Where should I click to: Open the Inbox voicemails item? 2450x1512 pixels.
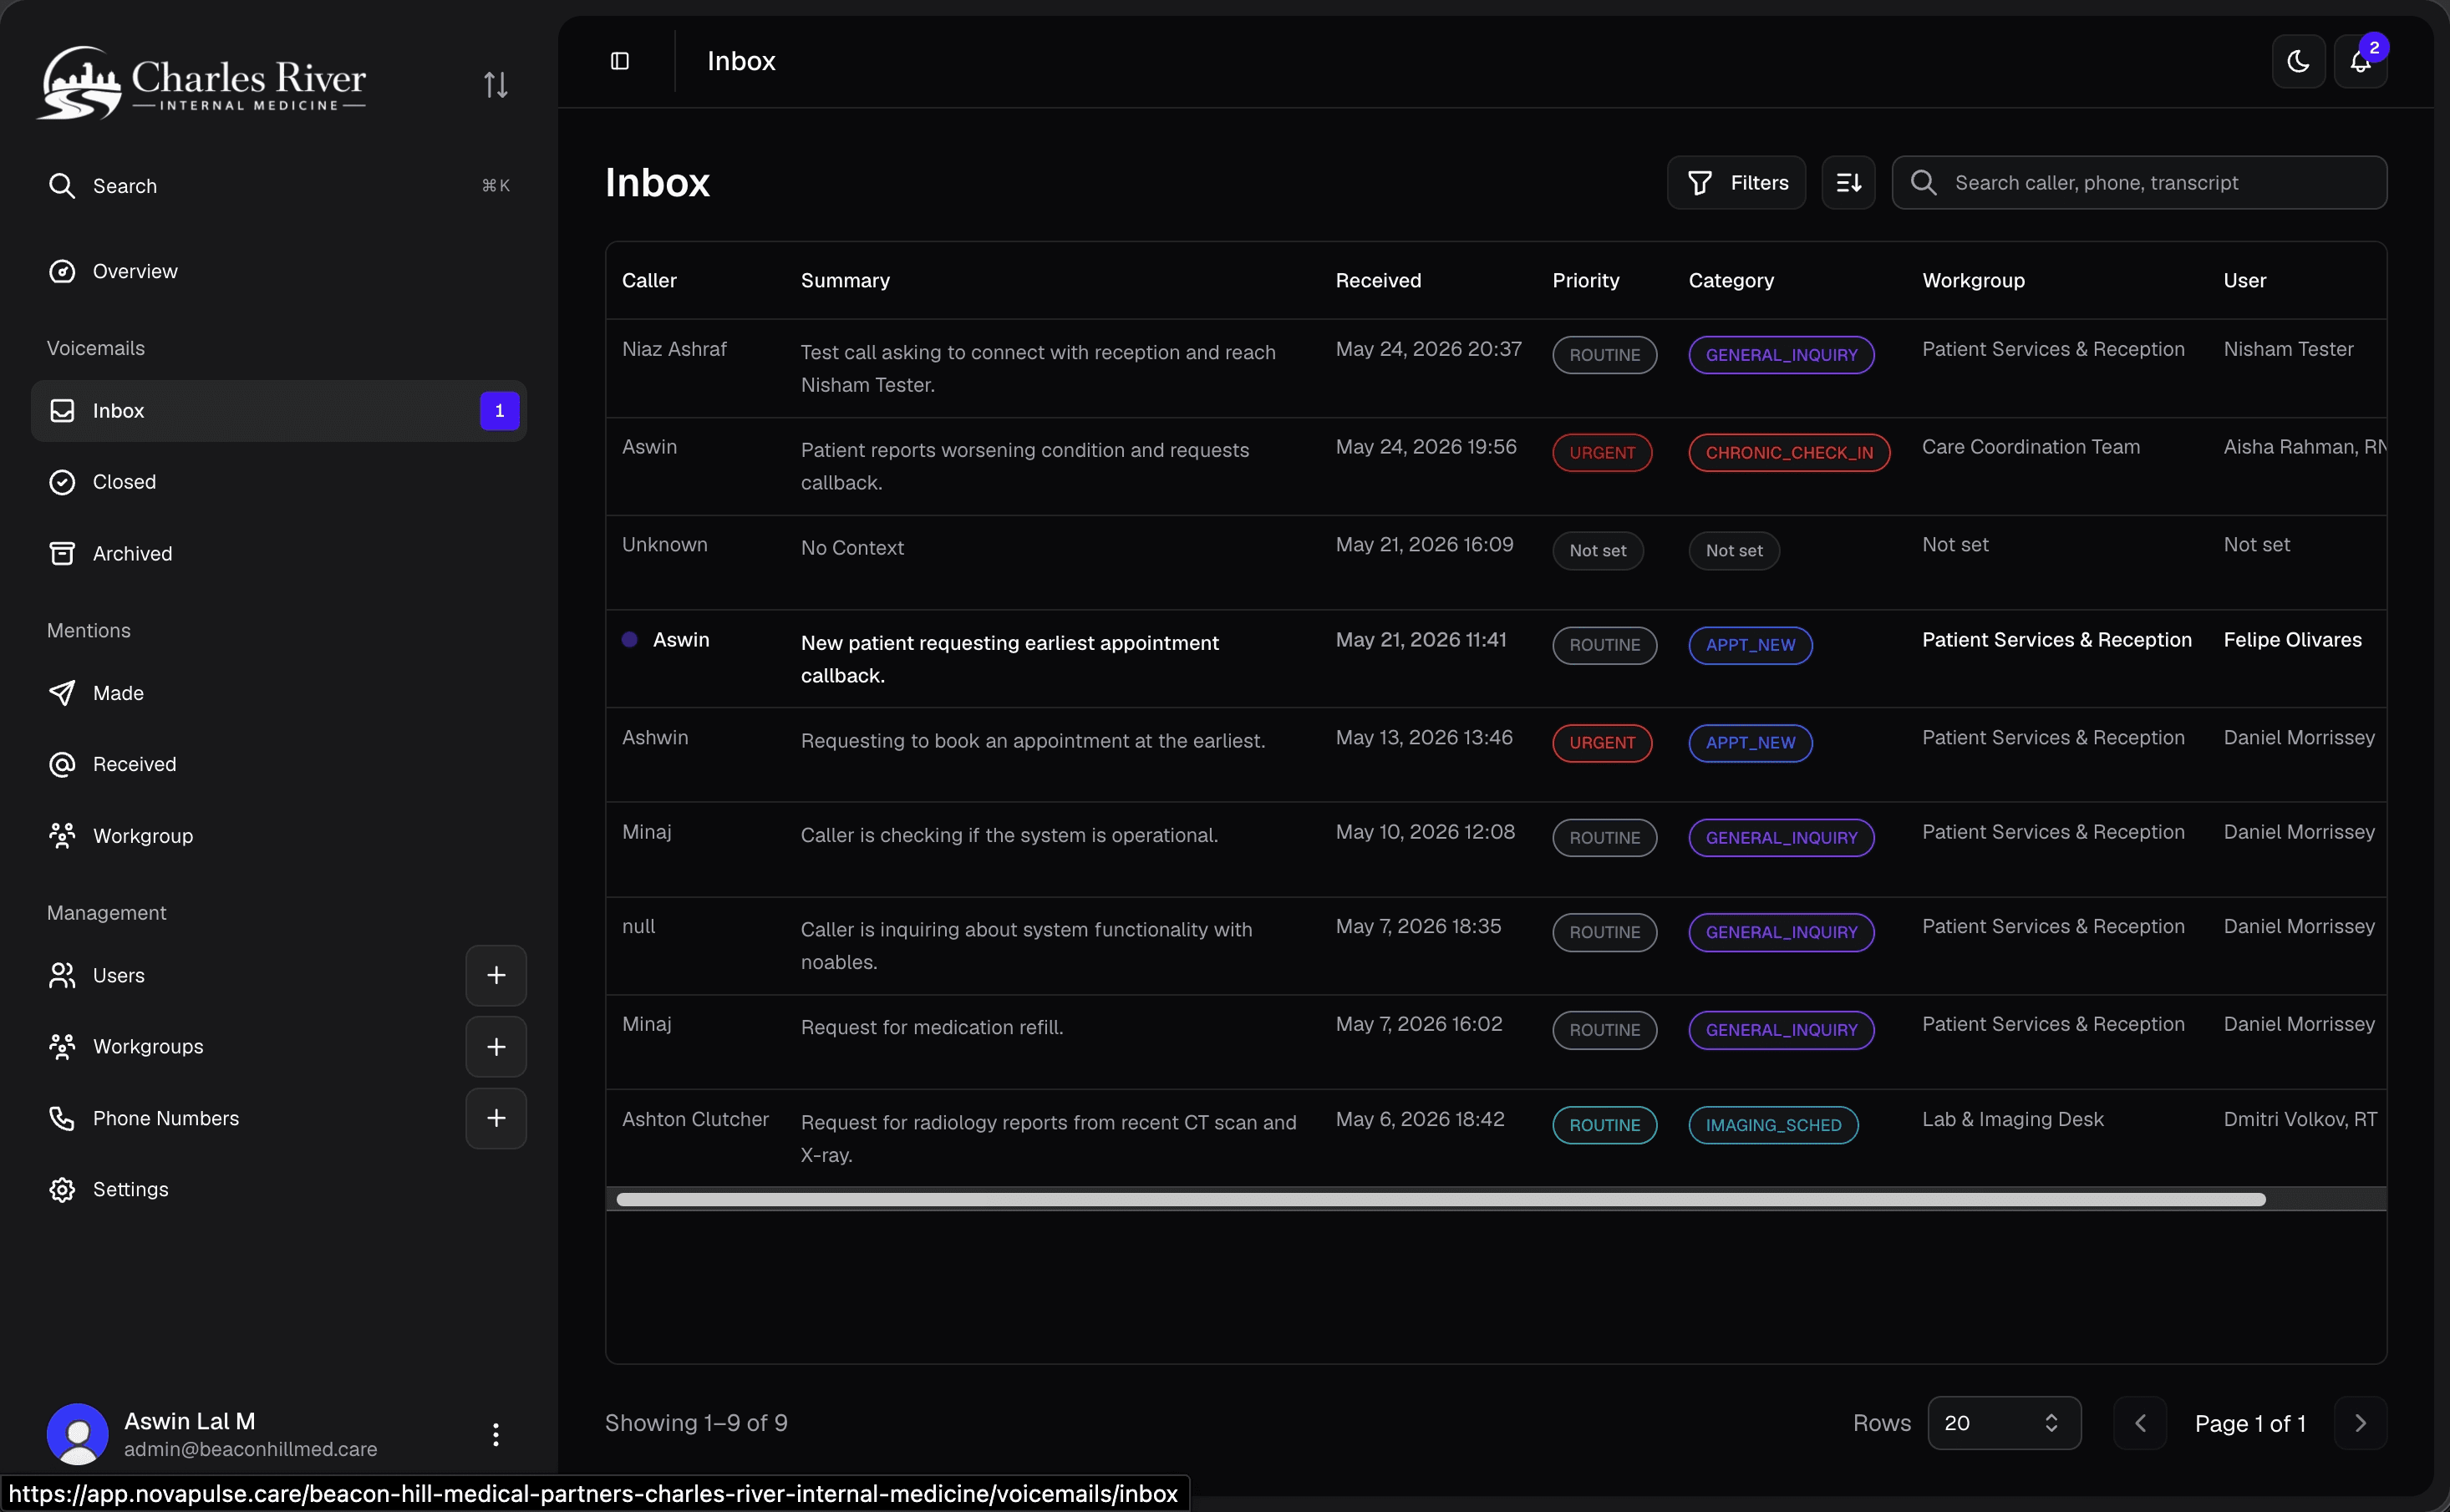click(279, 410)
